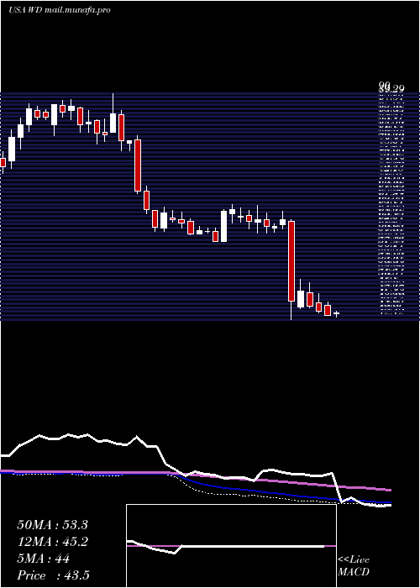
Task: Click the 'USA WD mail.munafa.pro' title text
Action: pyautogui.click(x=60, y=10)
